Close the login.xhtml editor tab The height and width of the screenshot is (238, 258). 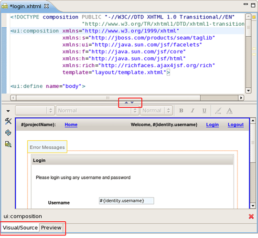coord(46,6)
